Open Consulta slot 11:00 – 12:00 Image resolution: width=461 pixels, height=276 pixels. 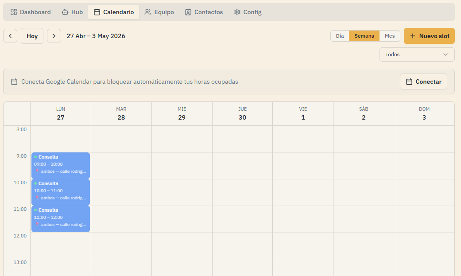click(x=61, y=219)
